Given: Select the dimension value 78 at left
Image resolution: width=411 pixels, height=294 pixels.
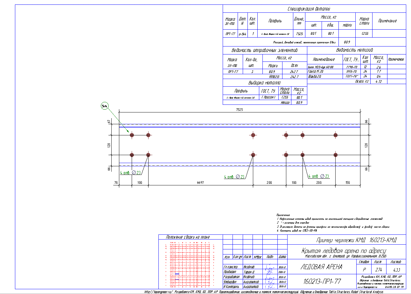Looking at the screenshot, I should (116, 183).
